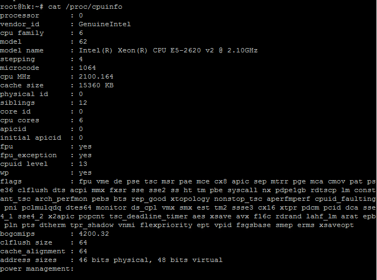
Task: Select the cpuid level value 13
Action: (83, 164)
